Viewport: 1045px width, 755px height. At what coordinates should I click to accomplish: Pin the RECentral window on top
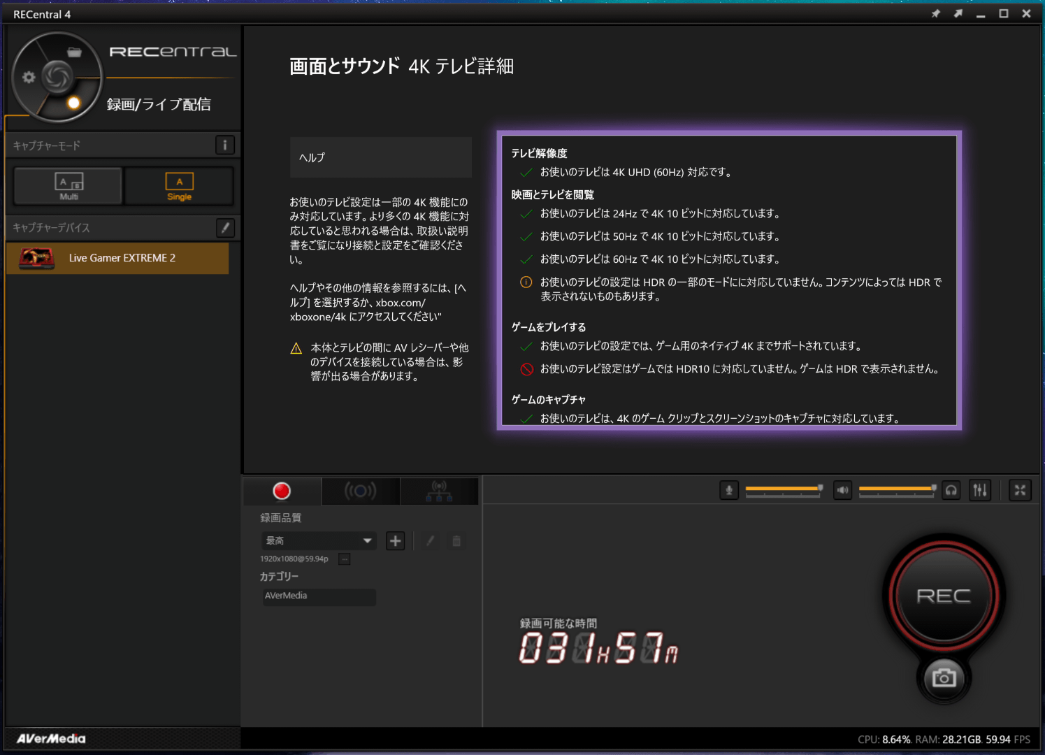point(935,14)
